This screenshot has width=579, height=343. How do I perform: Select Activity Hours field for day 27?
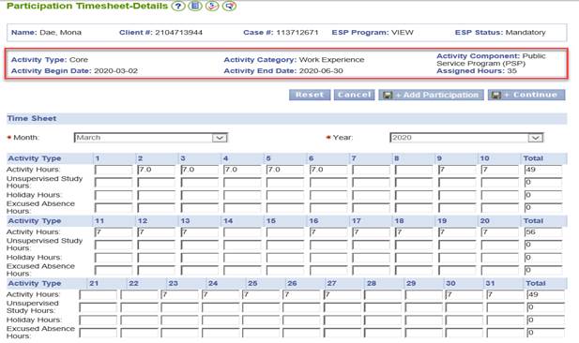343,295
